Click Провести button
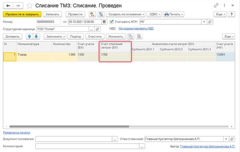Viewport: 240px width, 152px height. click(75, 14)
